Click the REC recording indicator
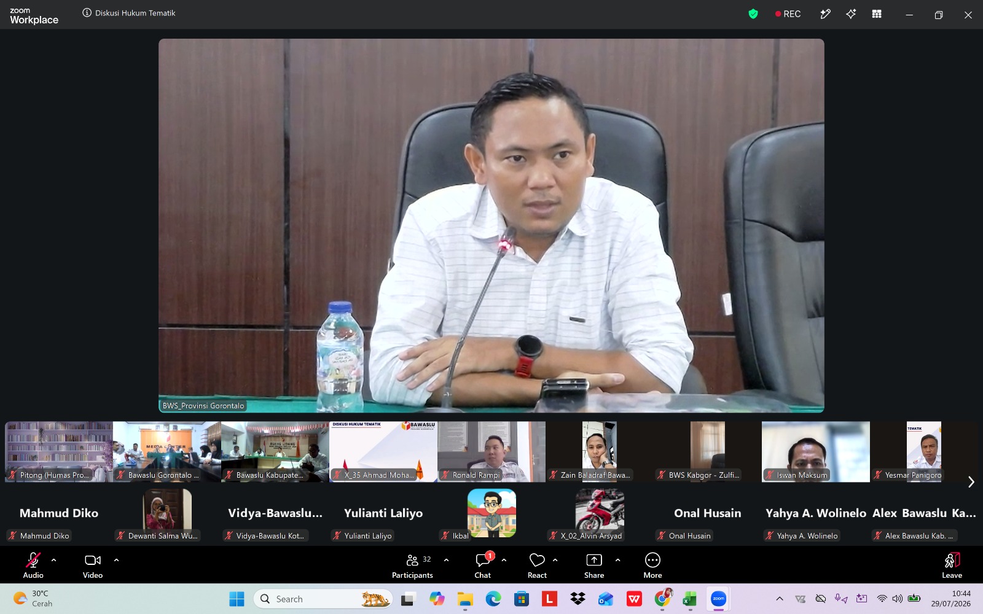The width and height of the screenshot is (983, 614). pyautogui.click(x=788, y=14)
